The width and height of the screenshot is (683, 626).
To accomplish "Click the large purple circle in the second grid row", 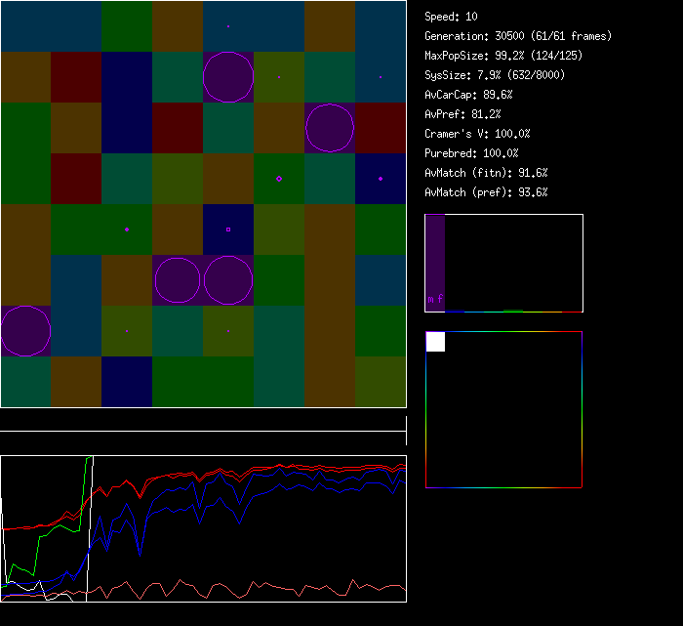I will (x=228, y=76).
